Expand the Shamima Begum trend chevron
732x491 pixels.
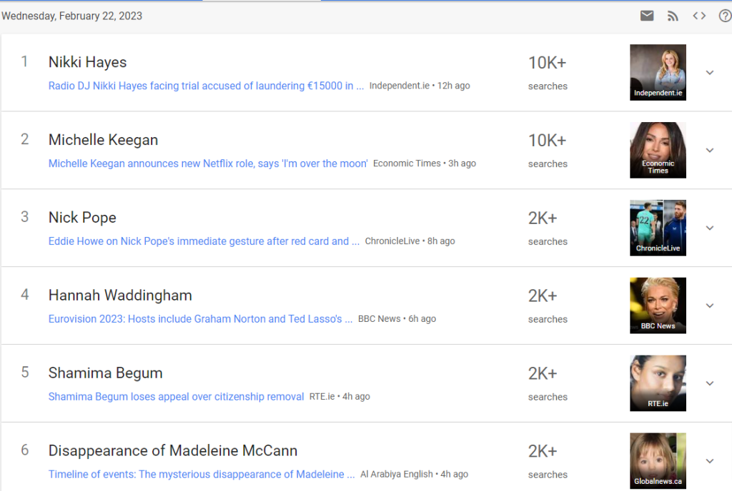coord(710,384)
